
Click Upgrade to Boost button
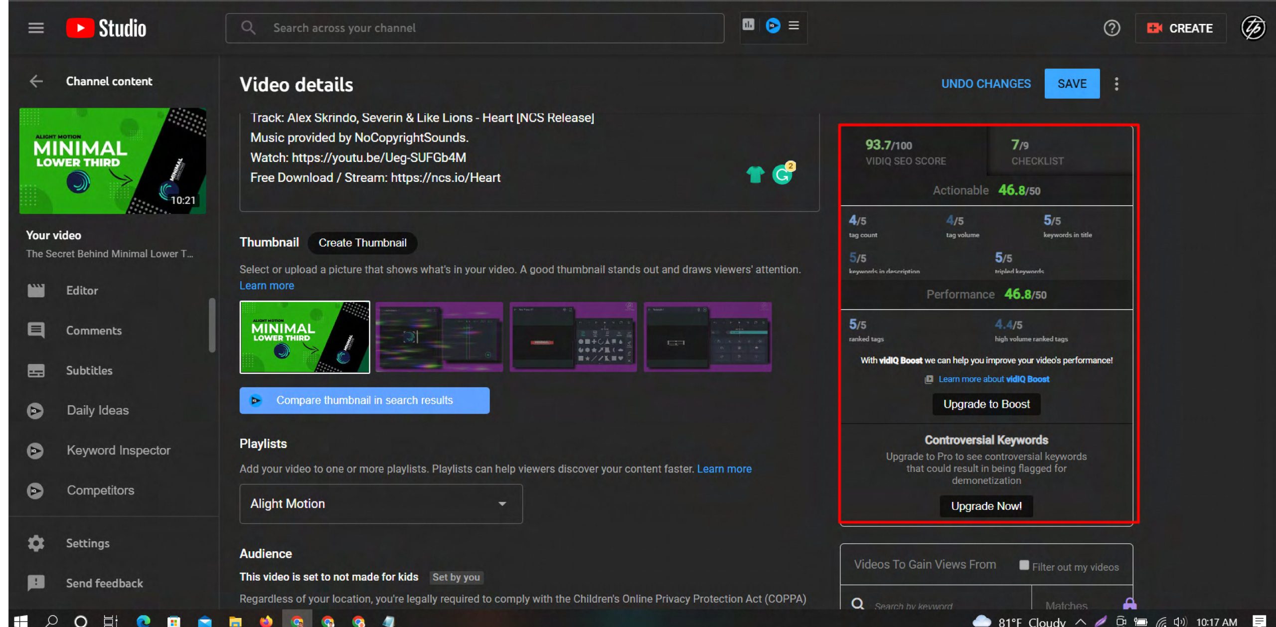[x=986, y=404]
